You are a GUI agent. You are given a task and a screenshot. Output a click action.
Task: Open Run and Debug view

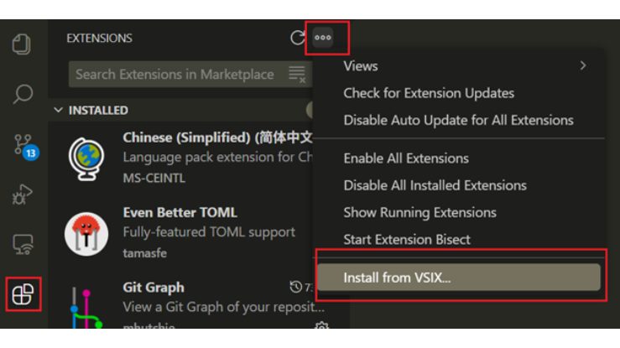pos(23,195)
